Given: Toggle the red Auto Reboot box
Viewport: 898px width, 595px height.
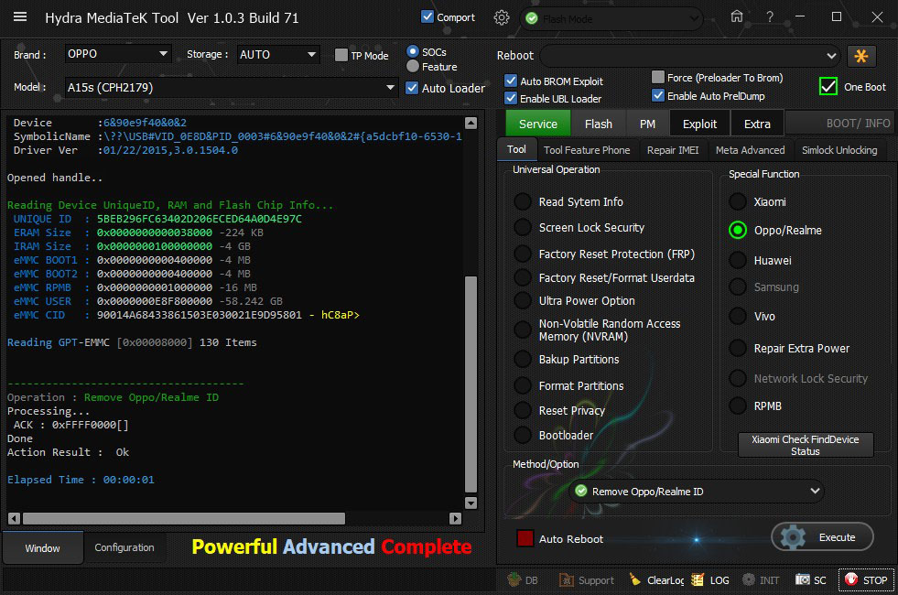Looking at the screenshot, I should tap(525, 538).
